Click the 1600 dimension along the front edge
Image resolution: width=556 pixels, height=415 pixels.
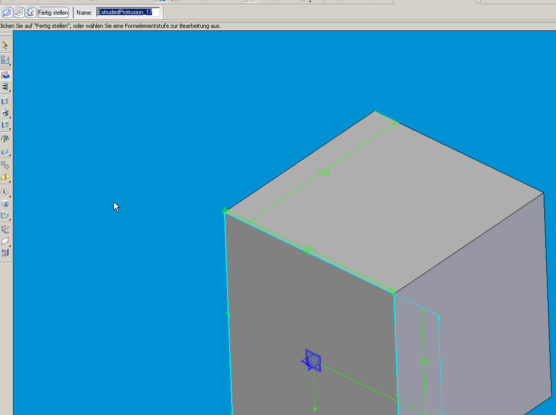pyautogui.click(x=310, y=249)
